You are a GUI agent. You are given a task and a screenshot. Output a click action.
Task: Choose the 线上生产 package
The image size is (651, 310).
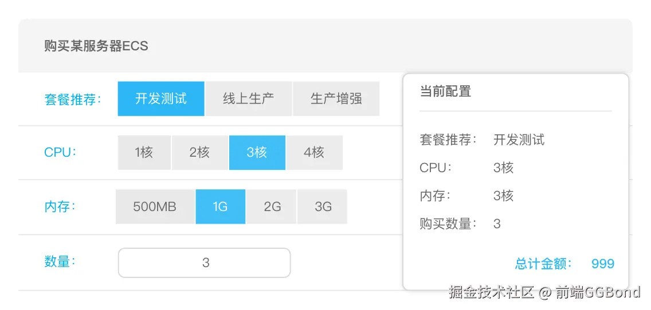[248, 99]
